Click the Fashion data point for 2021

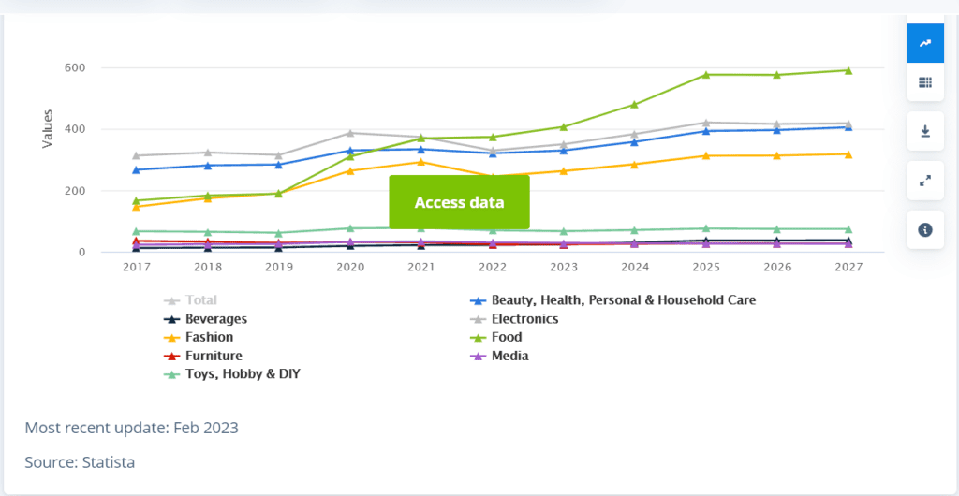tap(421, 162)
